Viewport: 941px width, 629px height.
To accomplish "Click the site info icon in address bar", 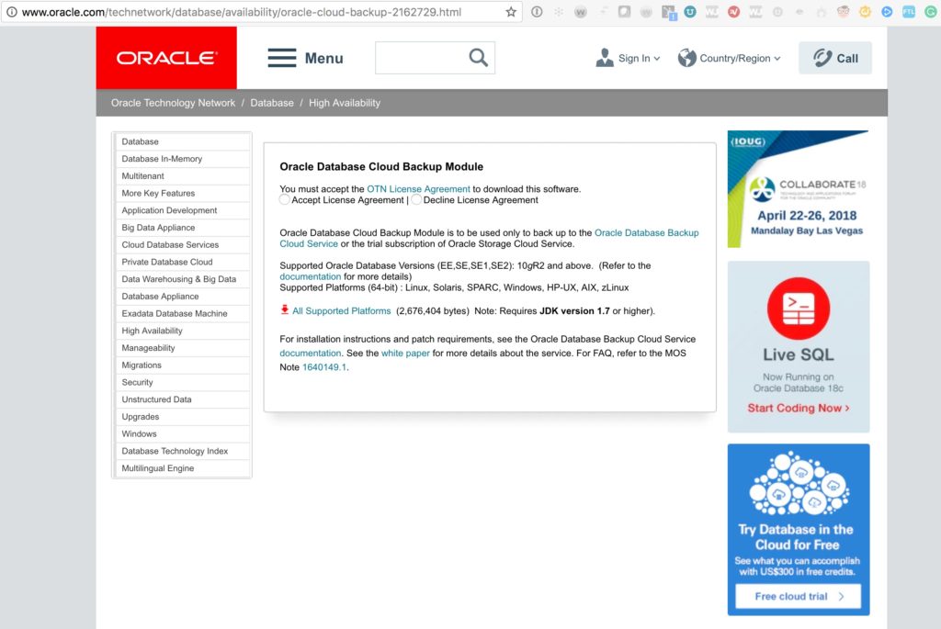I will 11,12.
